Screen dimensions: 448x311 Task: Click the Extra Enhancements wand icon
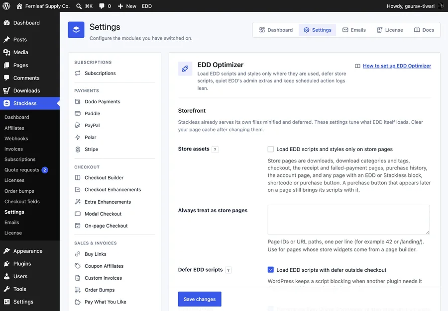(78, 202)
